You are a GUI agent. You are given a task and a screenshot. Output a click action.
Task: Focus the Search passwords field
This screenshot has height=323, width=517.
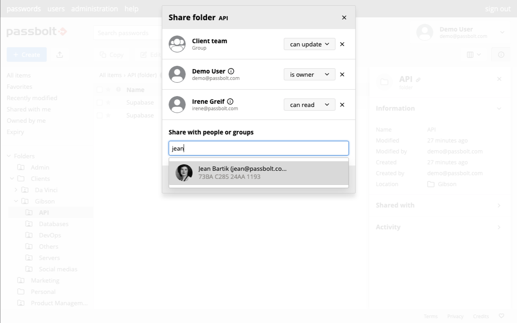tap(127, 33)
